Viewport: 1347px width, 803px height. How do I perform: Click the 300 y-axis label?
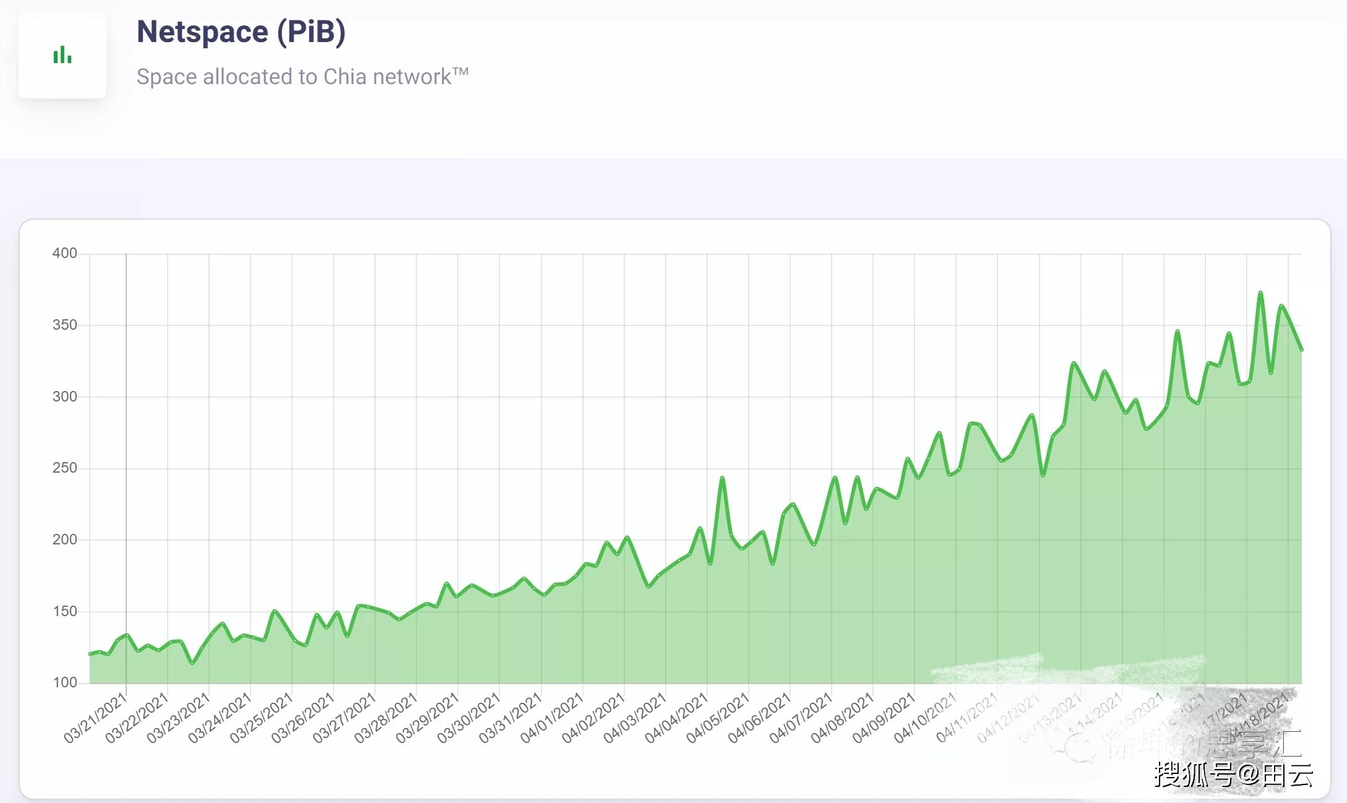(64, 397)
